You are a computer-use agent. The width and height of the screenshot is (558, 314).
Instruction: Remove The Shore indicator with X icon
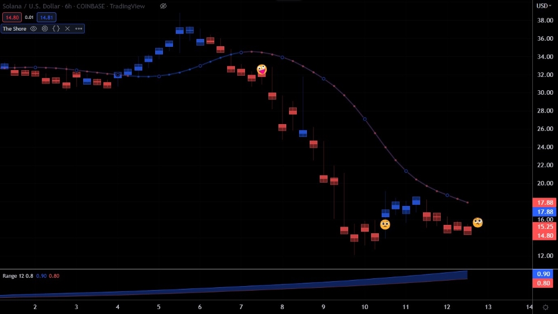(68, 29)
